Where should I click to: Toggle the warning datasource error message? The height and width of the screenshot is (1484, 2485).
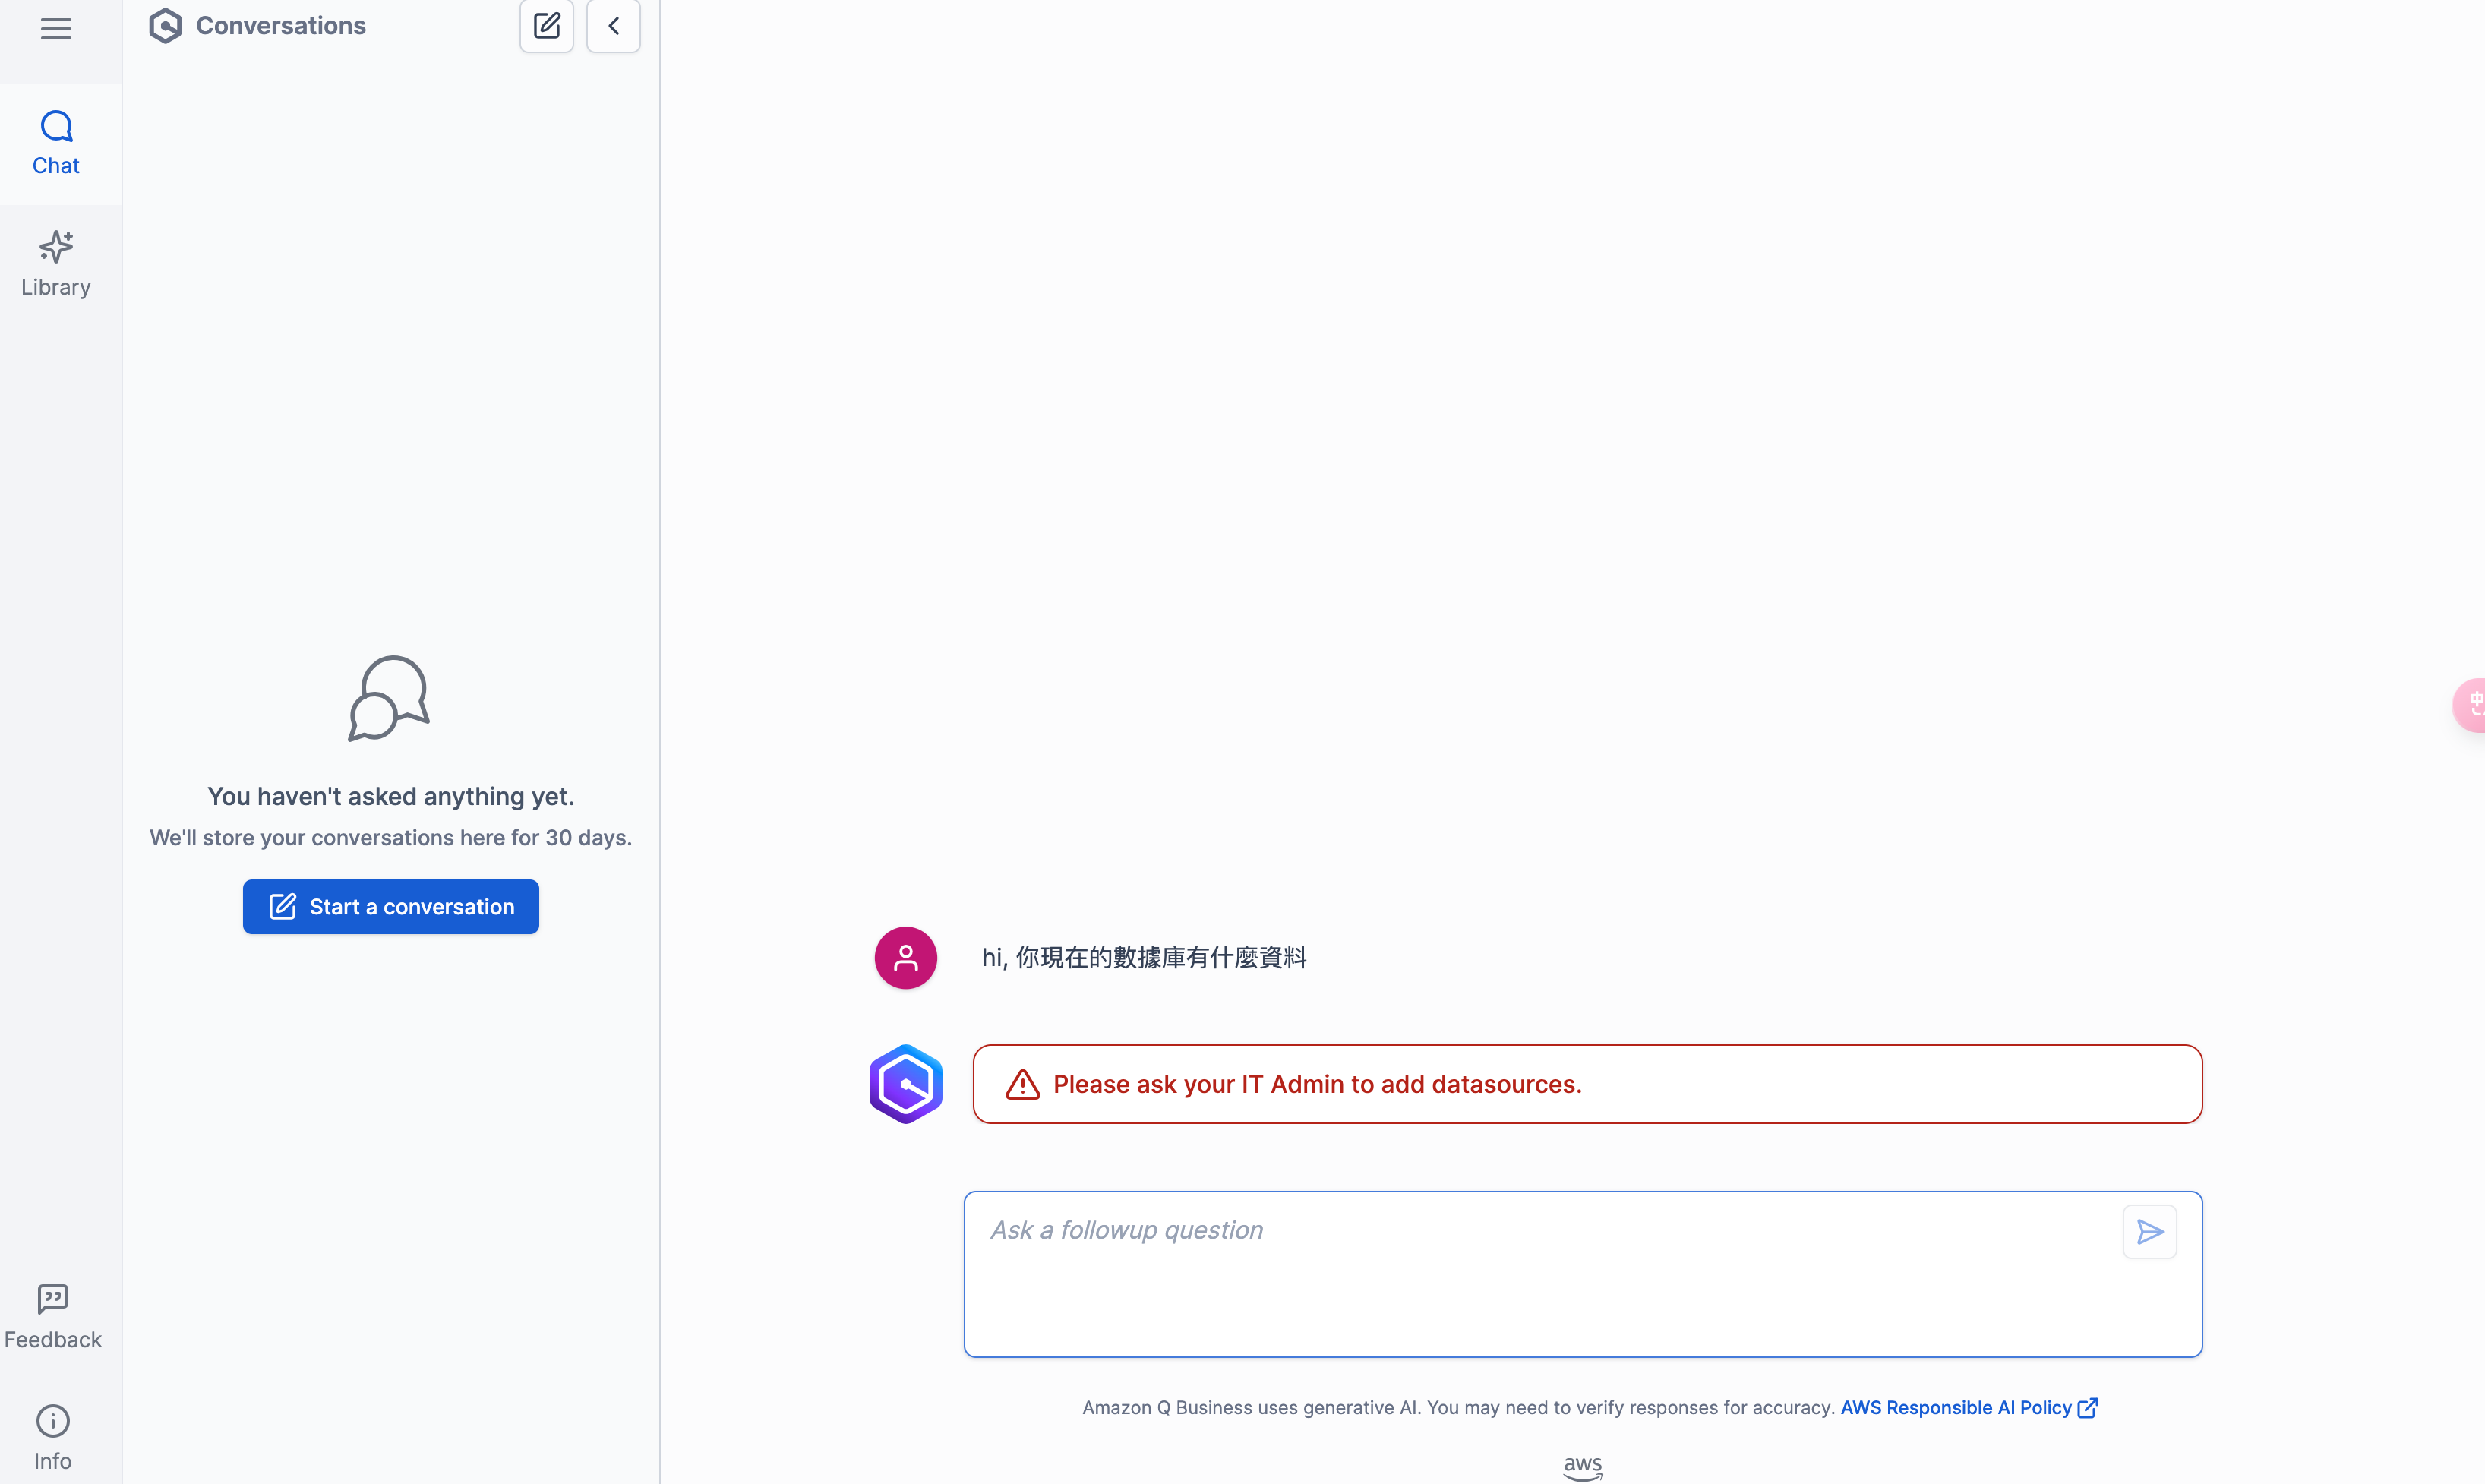pos(1019,1083)
